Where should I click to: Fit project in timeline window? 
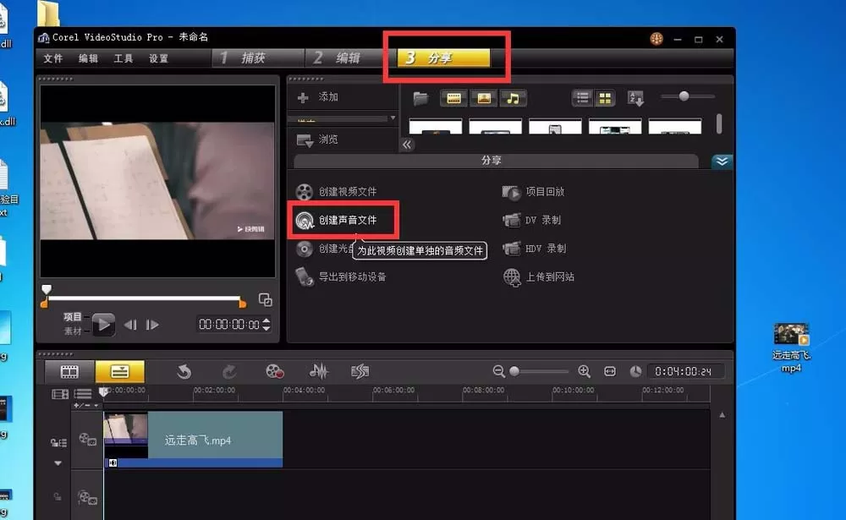[610, 371]
